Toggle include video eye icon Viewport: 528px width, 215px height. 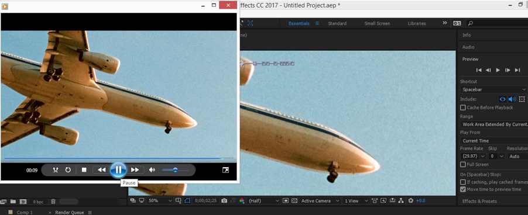click(503, 99)
